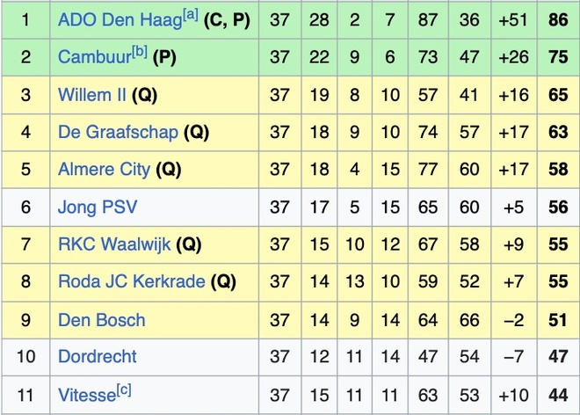Open the Willem II club page
This screenshot has width=580, height=415.
coord(92,94)
